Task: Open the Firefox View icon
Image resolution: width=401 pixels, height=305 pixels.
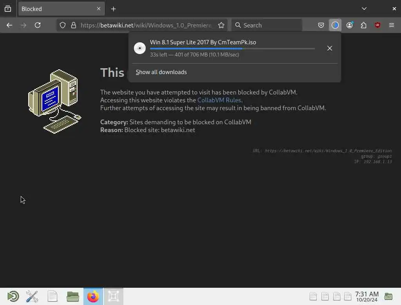Action: tap(8, 9)
